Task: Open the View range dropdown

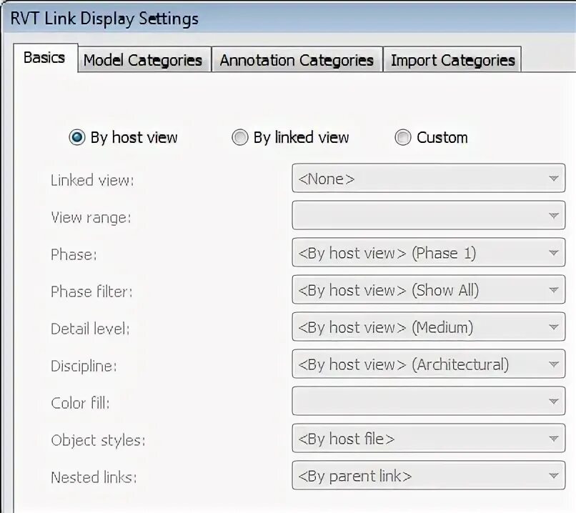Action: pos(428,216)
